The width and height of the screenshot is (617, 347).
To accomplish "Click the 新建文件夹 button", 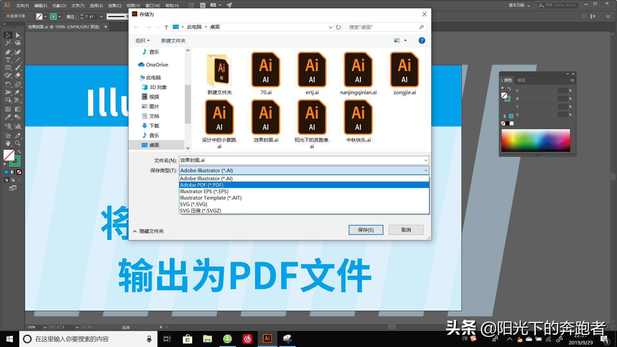I will point(173,40).
